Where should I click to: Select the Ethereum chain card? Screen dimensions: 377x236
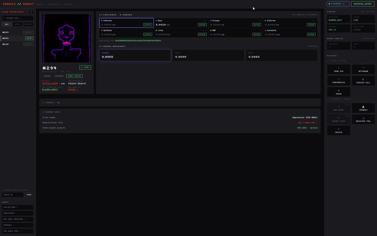(127, 23)
